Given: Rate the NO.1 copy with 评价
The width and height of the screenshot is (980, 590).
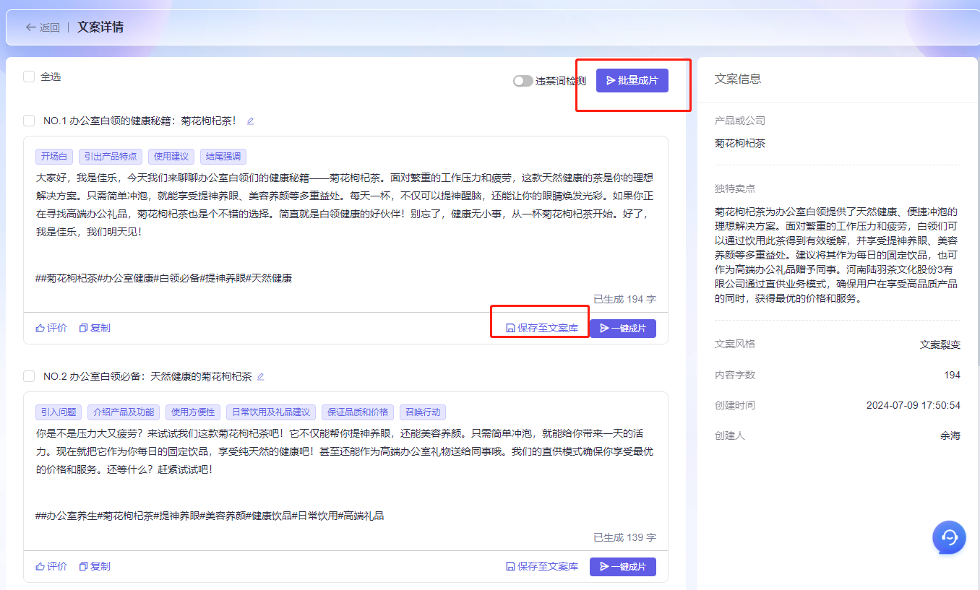Looking at the screenshot, I should (x=51, y=328).
